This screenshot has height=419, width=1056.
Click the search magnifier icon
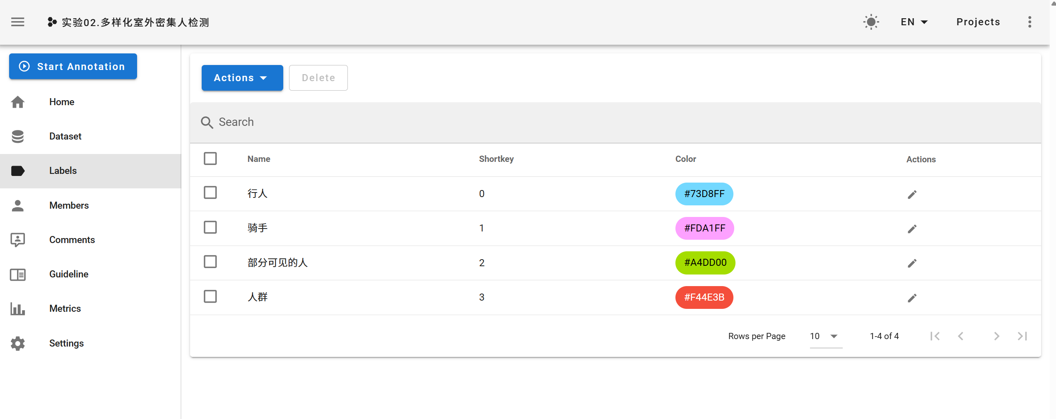click(x=207, y=123)
